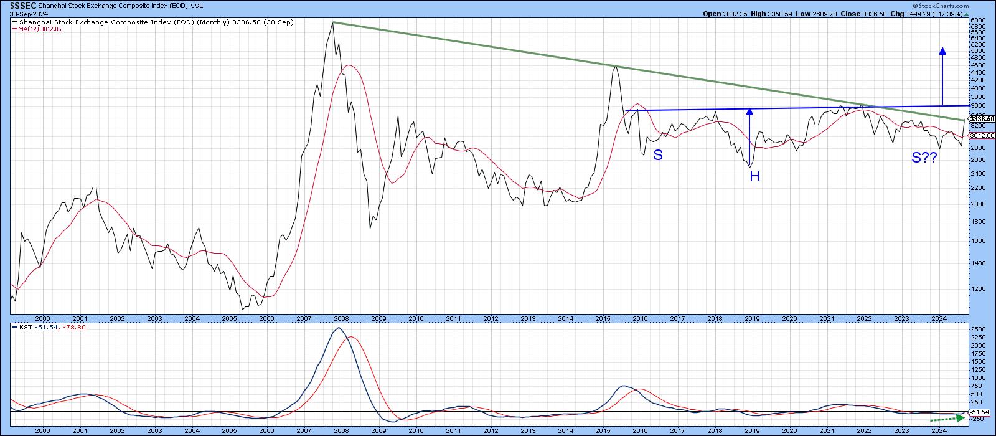Click the 750 KST axis label
Screen dimensions: 996x436
(x=977, y=386)
